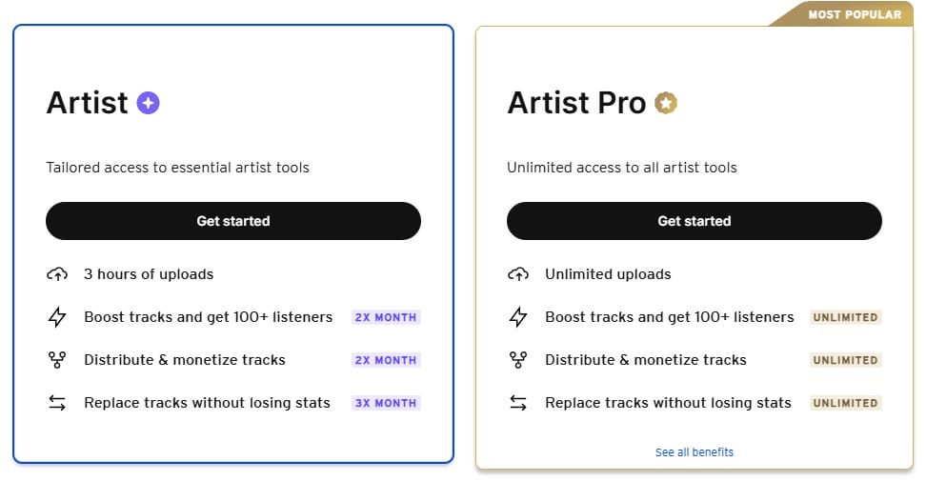Select the MOST POPULAR ribbon label

click(x=854, y=14)
